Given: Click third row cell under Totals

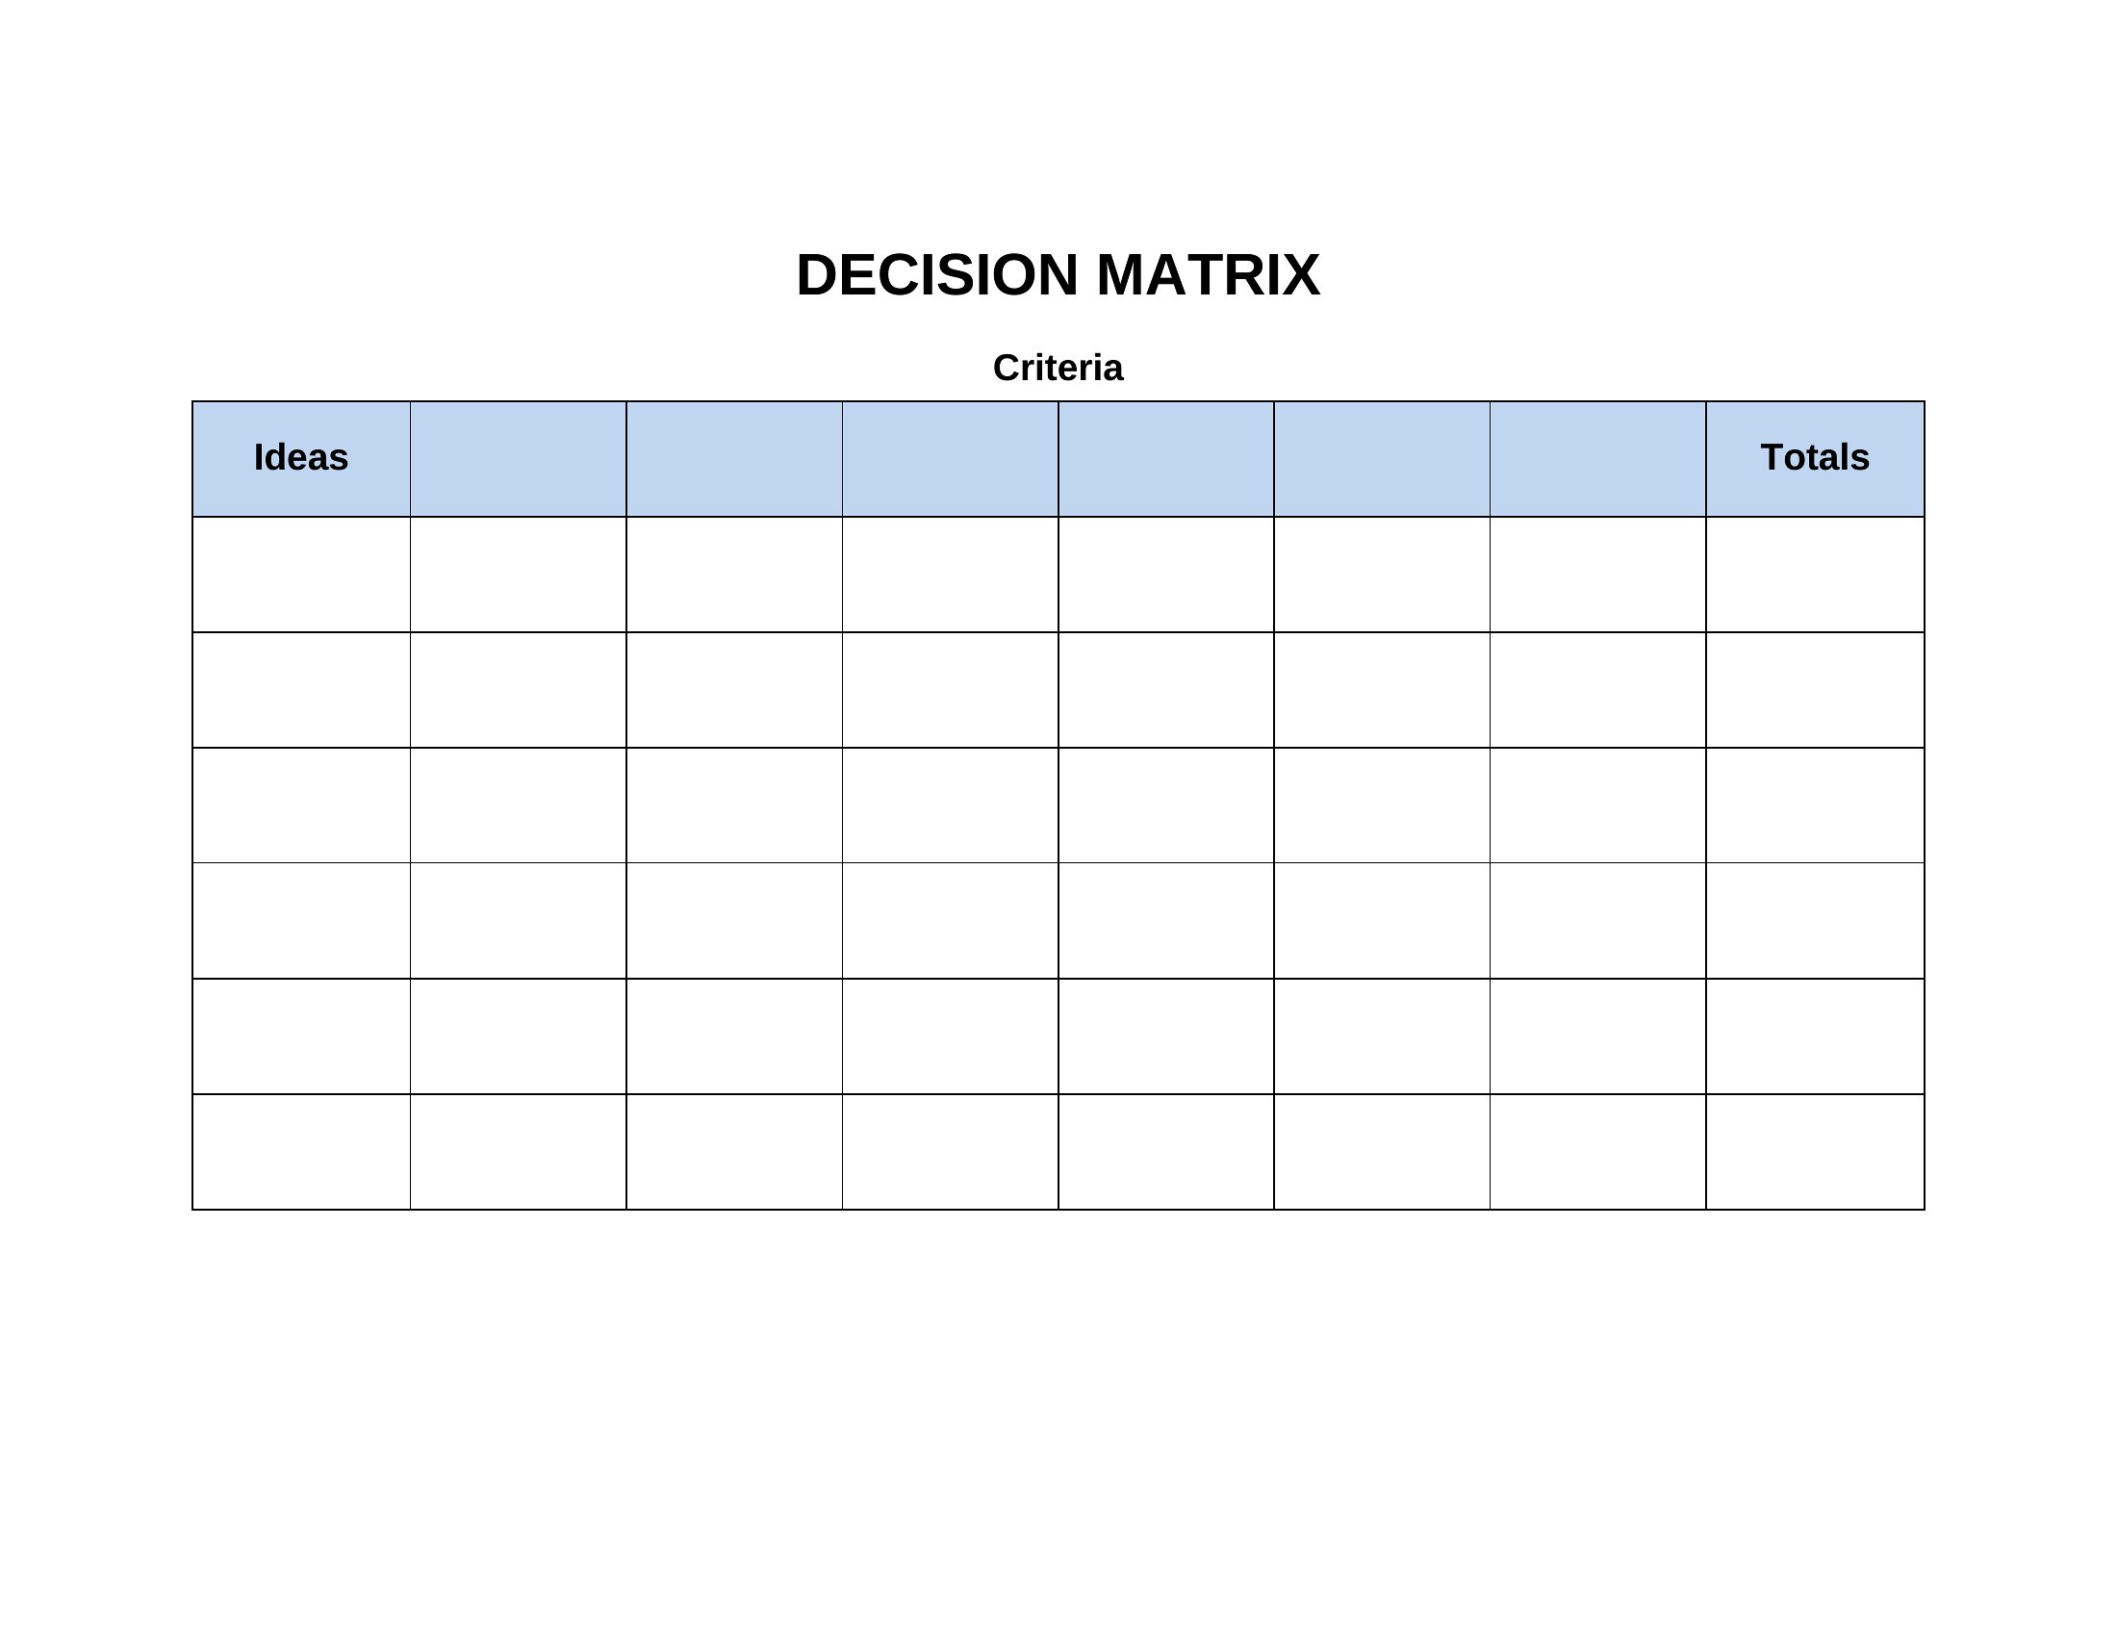Looking at the screenshot, I should coord(1815,805).
